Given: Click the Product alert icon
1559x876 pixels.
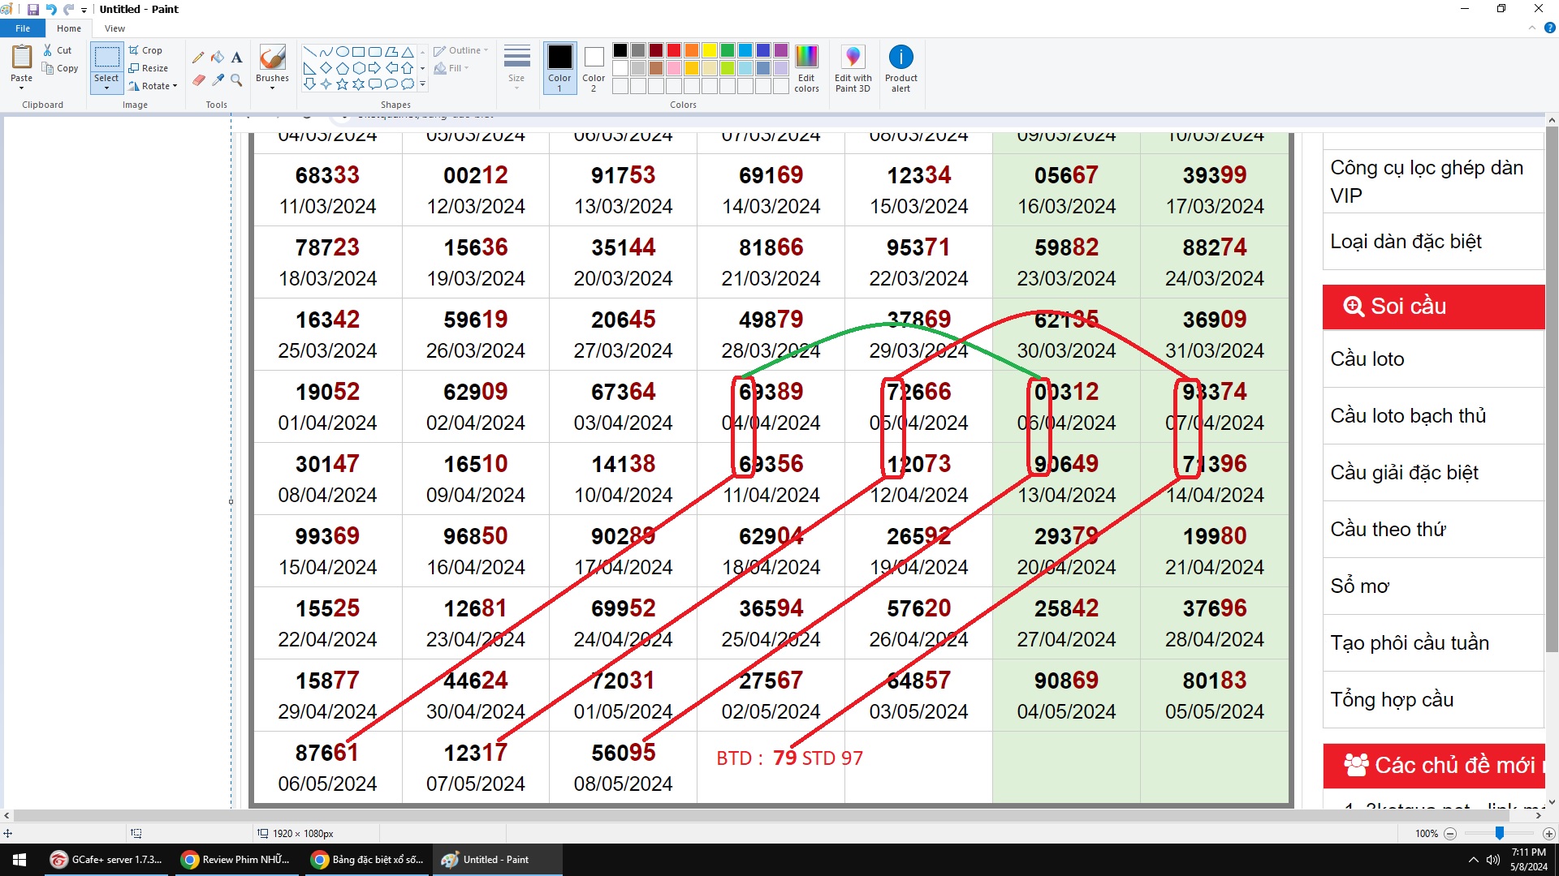Looking at the screenshot, I should click(900, 68).
